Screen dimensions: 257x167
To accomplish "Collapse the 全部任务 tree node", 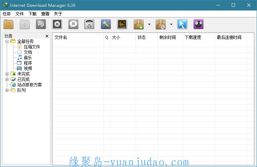I will (7, 41).
